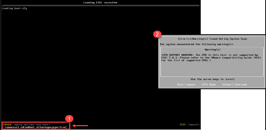266x130 pixels.
Task: Click the CPU_SUPPORT WARNING message text
Action: pyautogui.click(x=211, y=58)
